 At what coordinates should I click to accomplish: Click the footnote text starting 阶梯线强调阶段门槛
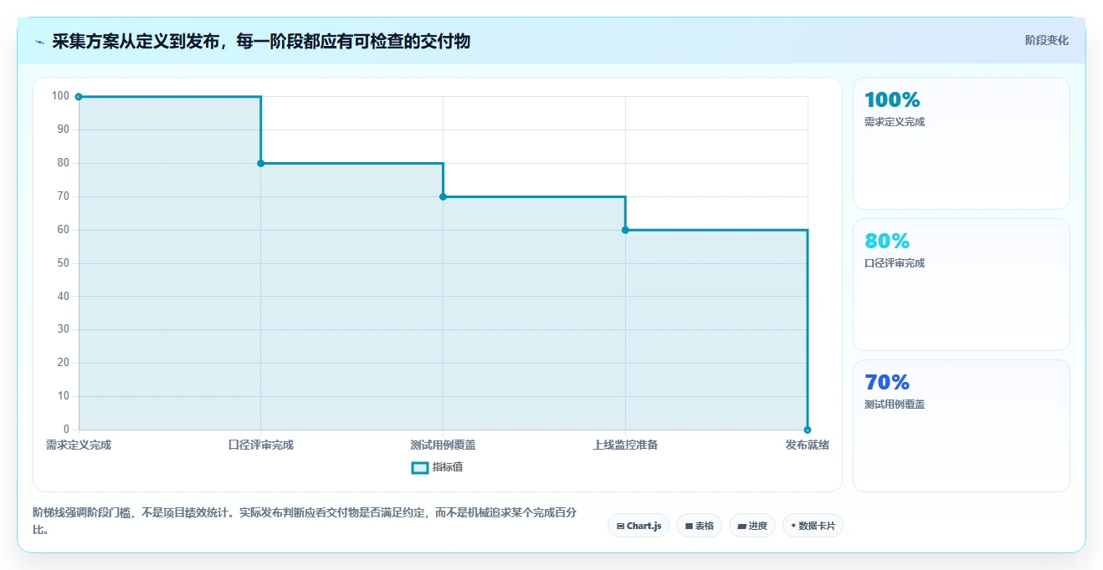point(304,521)
